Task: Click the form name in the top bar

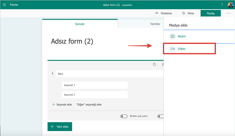Action: [x=111, y=5]
